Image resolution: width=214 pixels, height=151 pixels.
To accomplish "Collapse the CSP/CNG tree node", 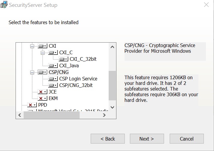I will [32, 72].
